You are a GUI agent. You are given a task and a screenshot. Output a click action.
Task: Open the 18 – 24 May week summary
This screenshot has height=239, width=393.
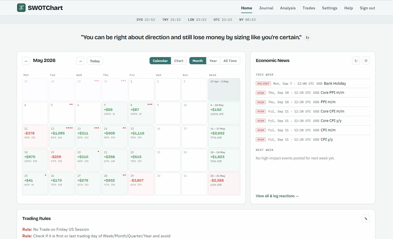(224, 160)
